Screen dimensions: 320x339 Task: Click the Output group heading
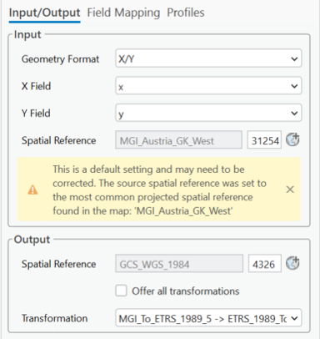point(32,240)
